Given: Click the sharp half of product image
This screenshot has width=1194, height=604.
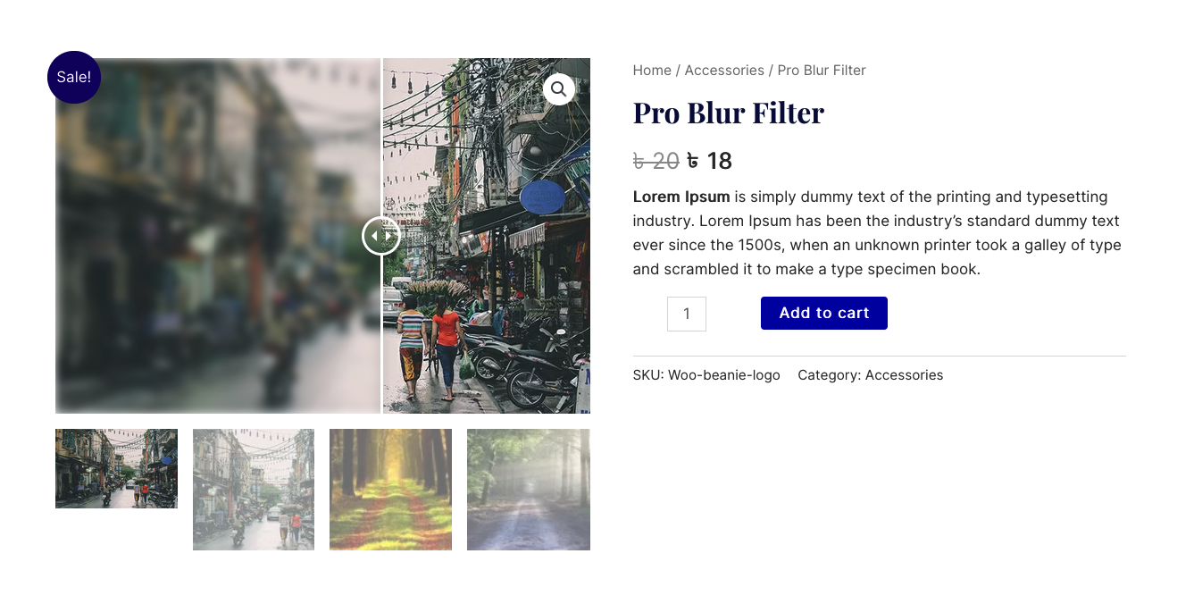Looking at the screenshot, I should pyautogui.click(x=487, y=236).
